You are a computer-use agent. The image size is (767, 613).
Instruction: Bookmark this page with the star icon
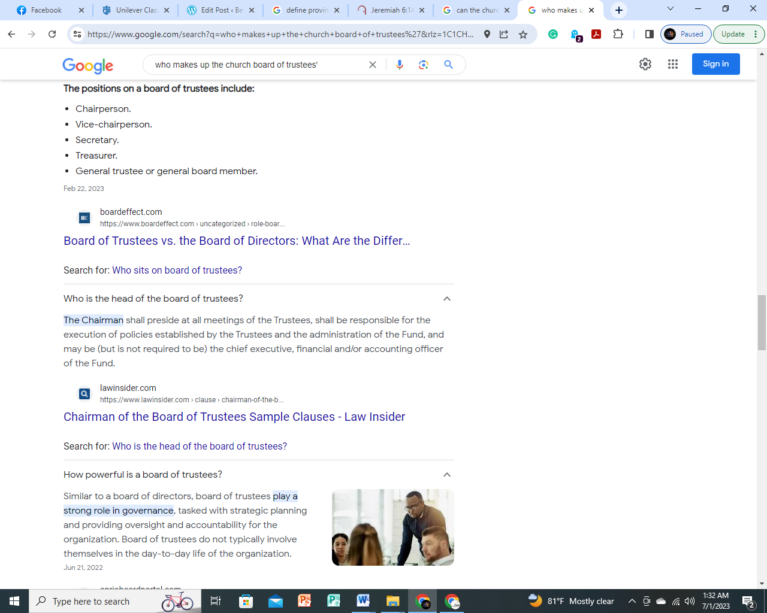pos(523,34)
